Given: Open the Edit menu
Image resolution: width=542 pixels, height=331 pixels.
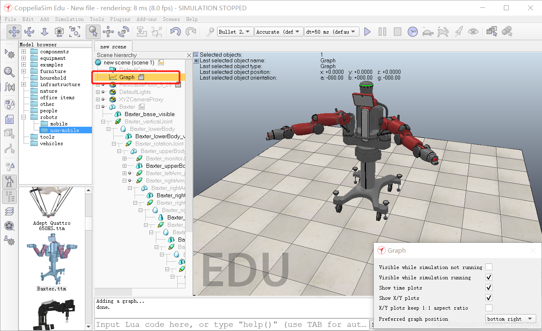Looking at the screenshot, I should click(x=28, y=19).
